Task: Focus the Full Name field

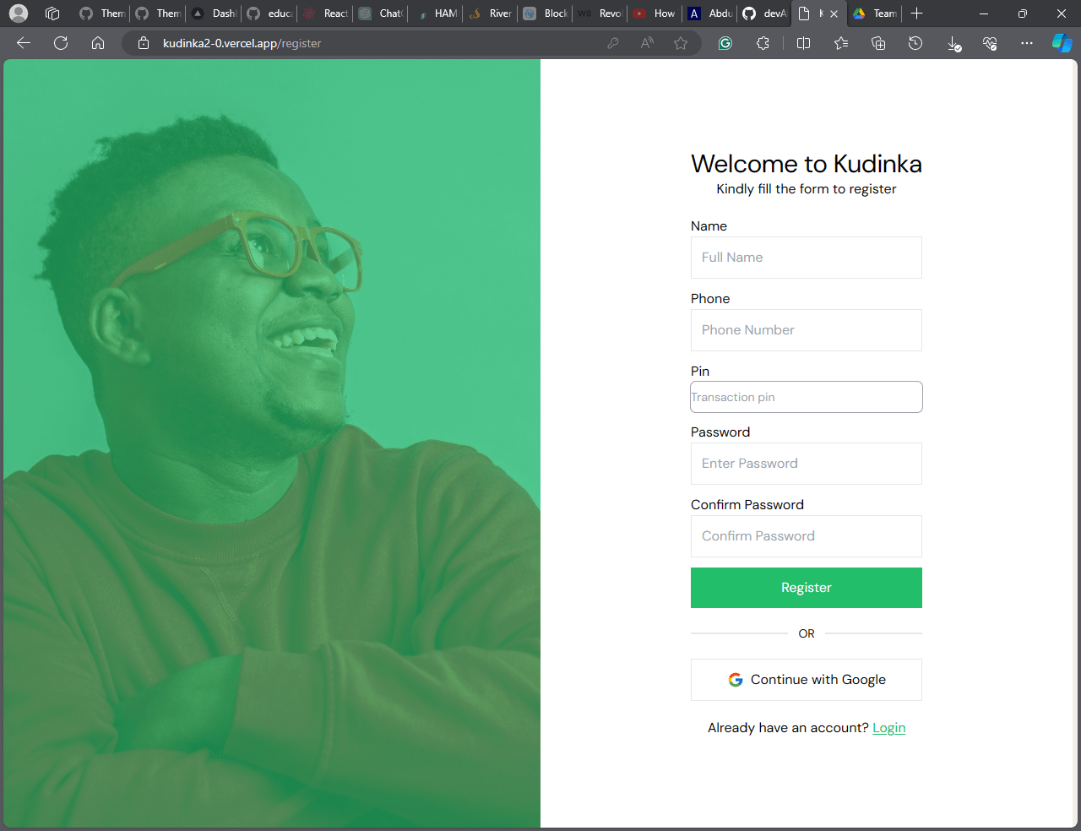Action: click(807, 258)
